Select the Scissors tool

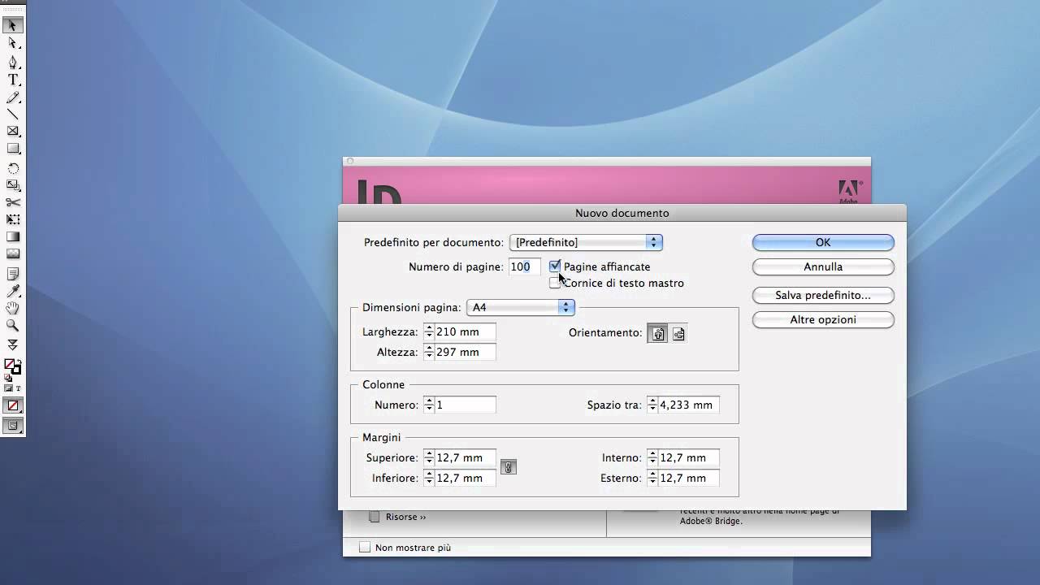click(13, 202)
